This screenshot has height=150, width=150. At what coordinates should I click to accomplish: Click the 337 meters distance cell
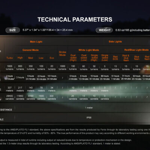pyautogui.click(x=9, y=89)
